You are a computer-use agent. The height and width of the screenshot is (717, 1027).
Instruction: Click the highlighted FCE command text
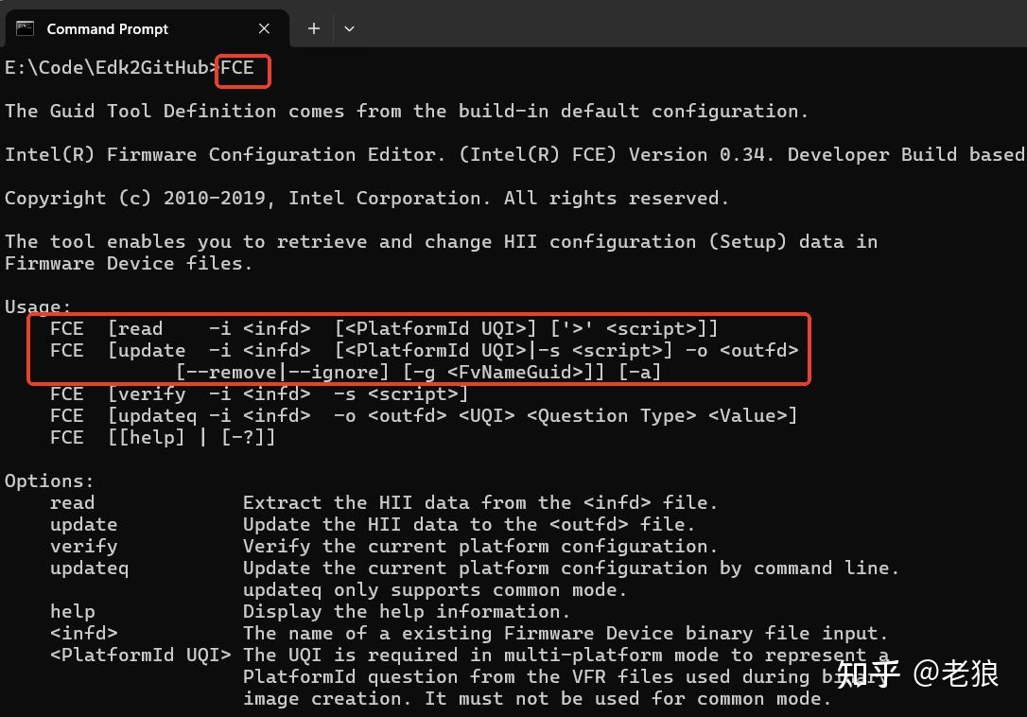tap(238, 68)
